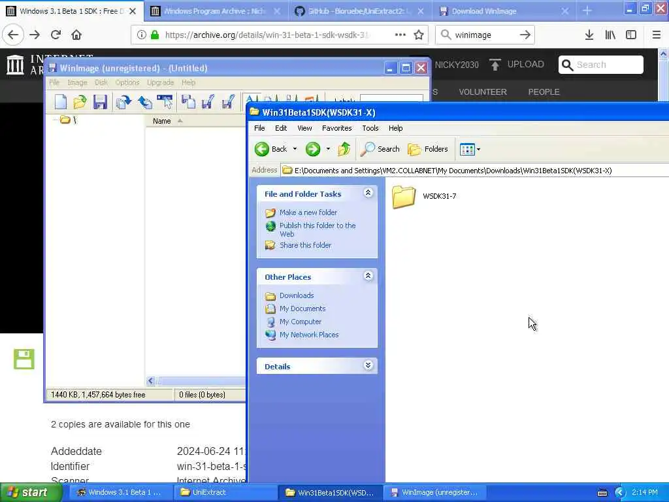Toggle the Firefox sidebar icon
Image resolution: width=669 pixels, height=502 pixels.
(x=631, y=35)
